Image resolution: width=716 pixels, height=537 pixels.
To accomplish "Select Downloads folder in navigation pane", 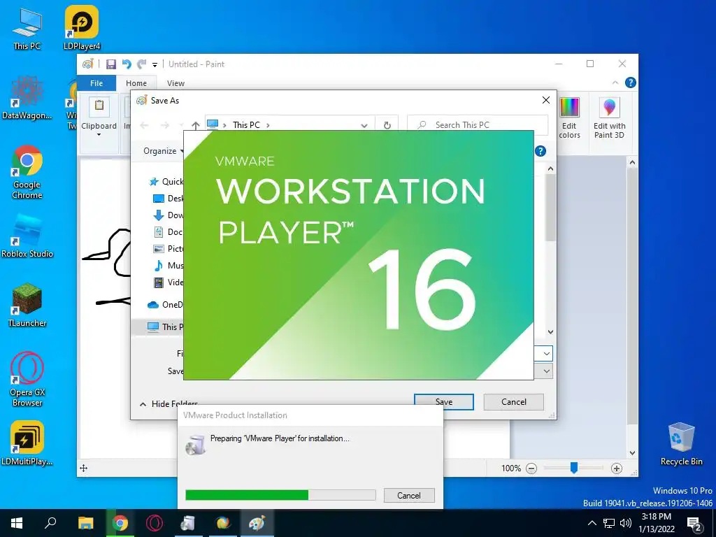I will [168, 215].
